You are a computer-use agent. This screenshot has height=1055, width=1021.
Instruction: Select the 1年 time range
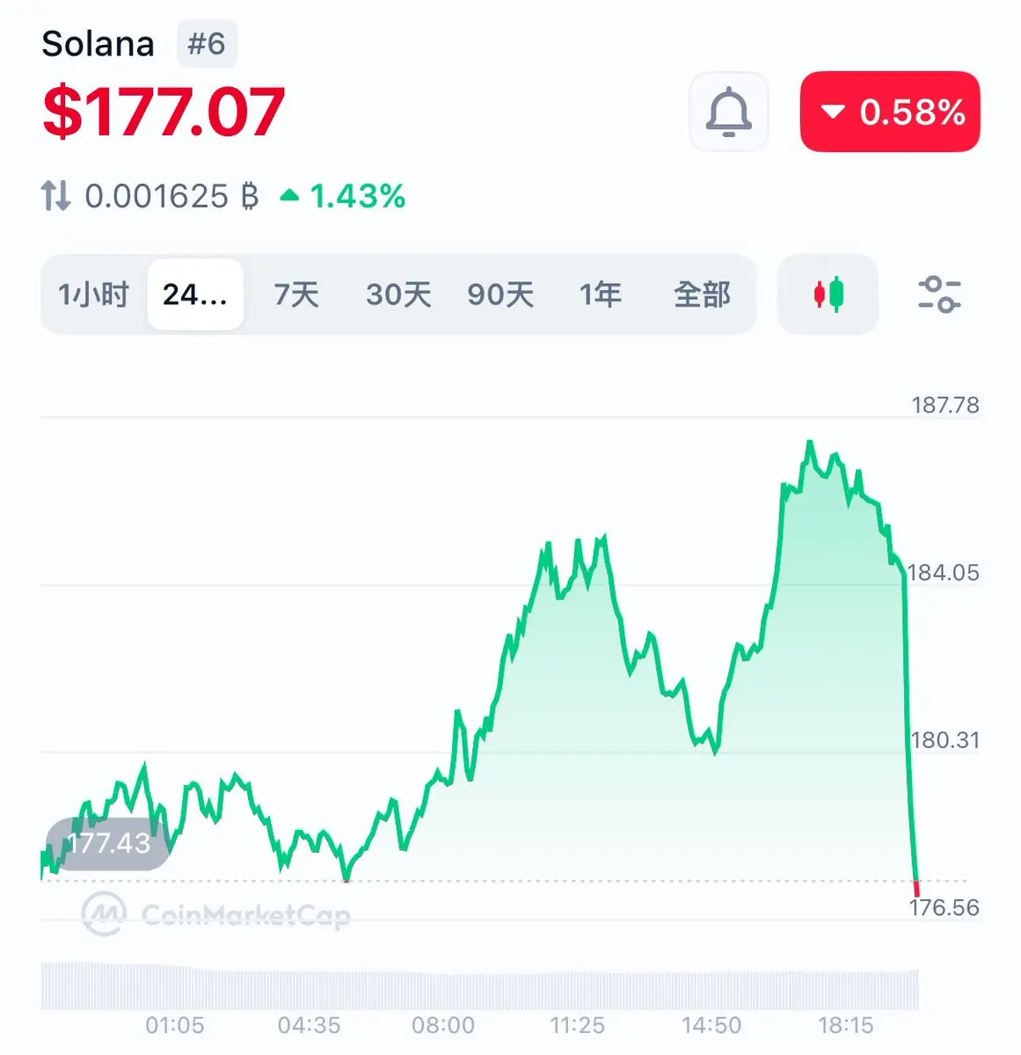pos(601,295)
